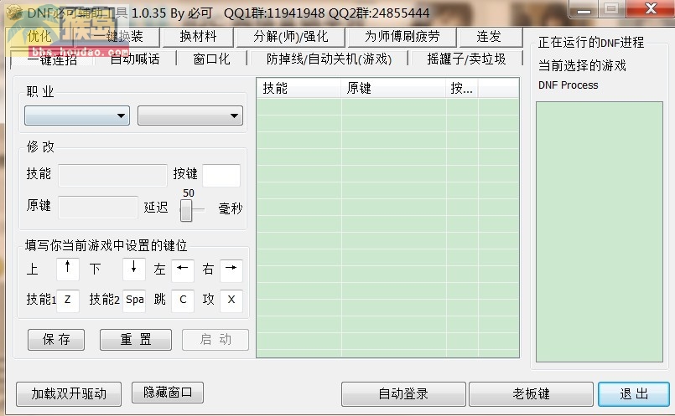
Task: Click the 按键 input field
Action: [221, 175]
